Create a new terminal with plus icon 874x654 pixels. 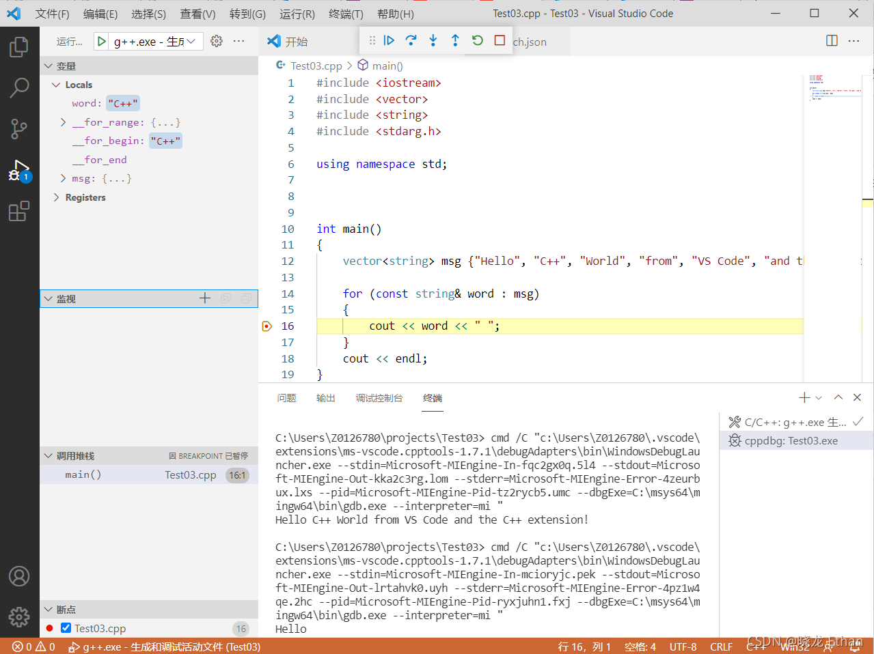point(804,397)
